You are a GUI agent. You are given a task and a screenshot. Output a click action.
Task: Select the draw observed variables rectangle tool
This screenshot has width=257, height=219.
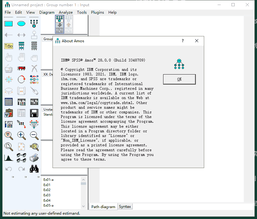pyautogui.click(x=9, y=24)
